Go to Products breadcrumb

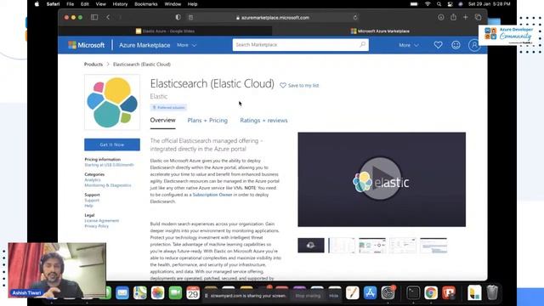93,65
